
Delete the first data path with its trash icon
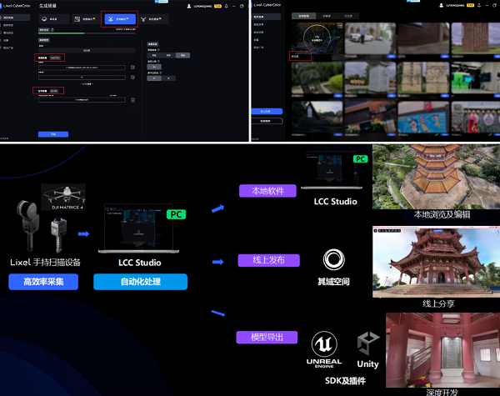132,68
